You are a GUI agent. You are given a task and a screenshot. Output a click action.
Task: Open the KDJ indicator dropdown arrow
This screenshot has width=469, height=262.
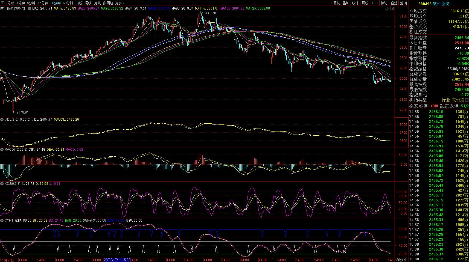coord(2,184)
